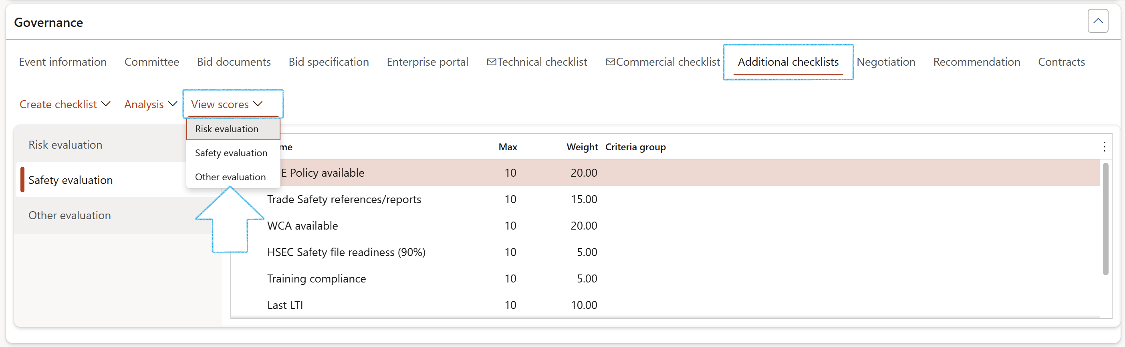Open the Analysis dropdown menu
The width and height of the screenshot is (1125, 347).
point(150,105)
